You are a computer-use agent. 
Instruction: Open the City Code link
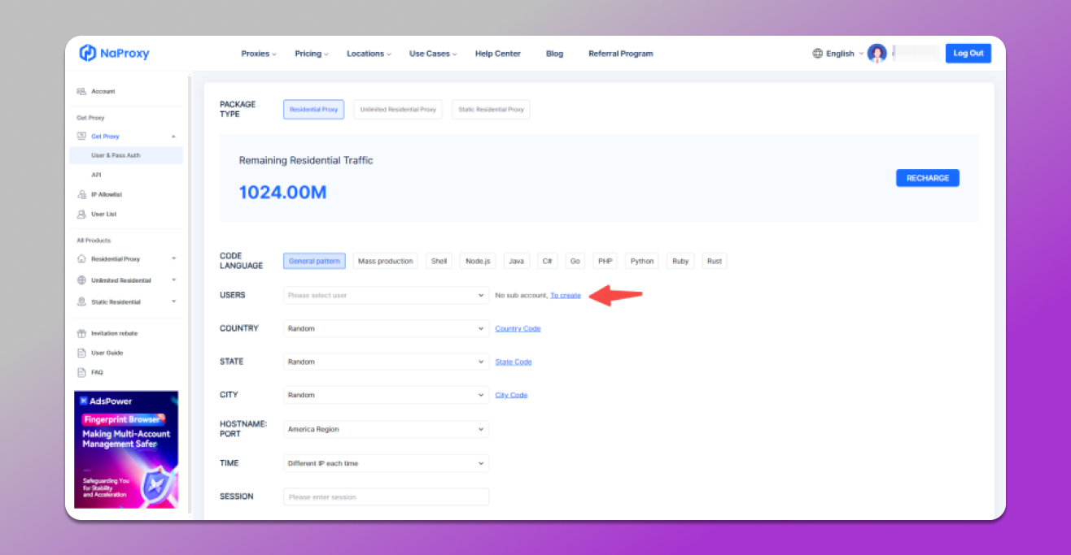511,395
